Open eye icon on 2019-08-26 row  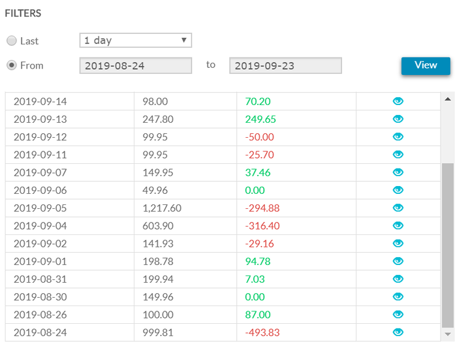click(398, 315)
